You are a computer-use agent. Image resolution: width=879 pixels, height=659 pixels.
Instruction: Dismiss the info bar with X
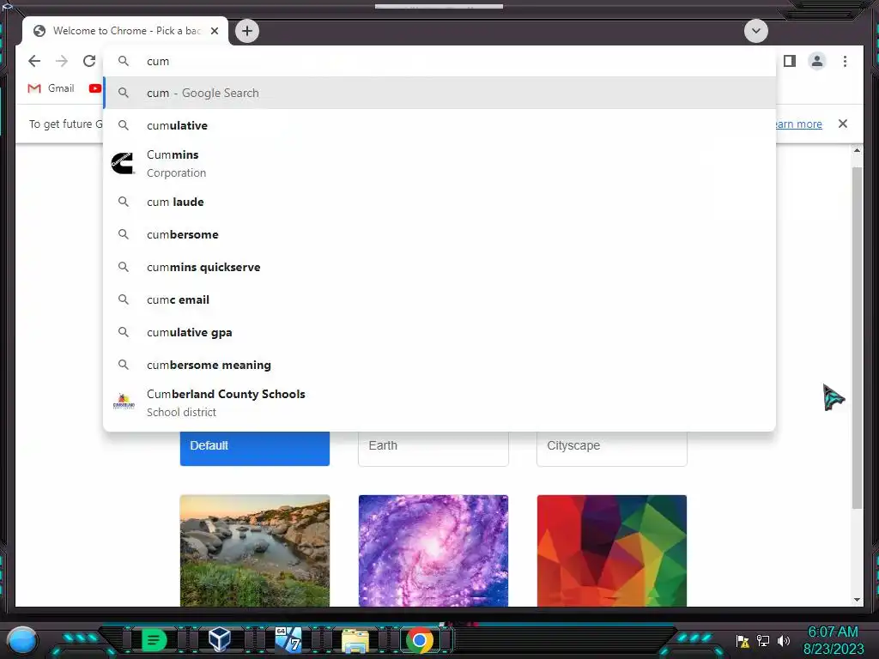[843, 124]
